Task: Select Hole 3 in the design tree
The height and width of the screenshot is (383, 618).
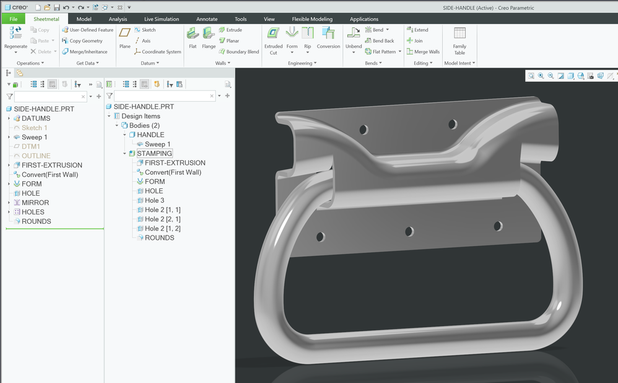Action: [x=154, y=201]
